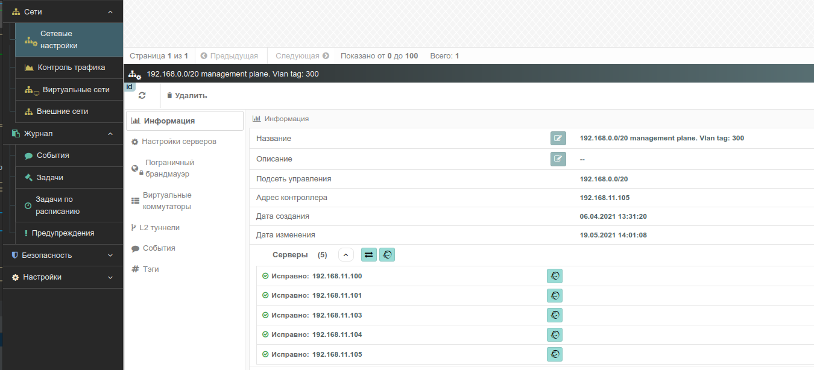
Task: Click the Виртуальные сети icon
Action: [x=31, y=90]
